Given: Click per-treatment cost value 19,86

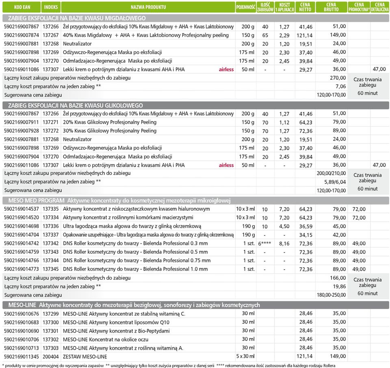Looking at the screenshot, I should point(339,287).
